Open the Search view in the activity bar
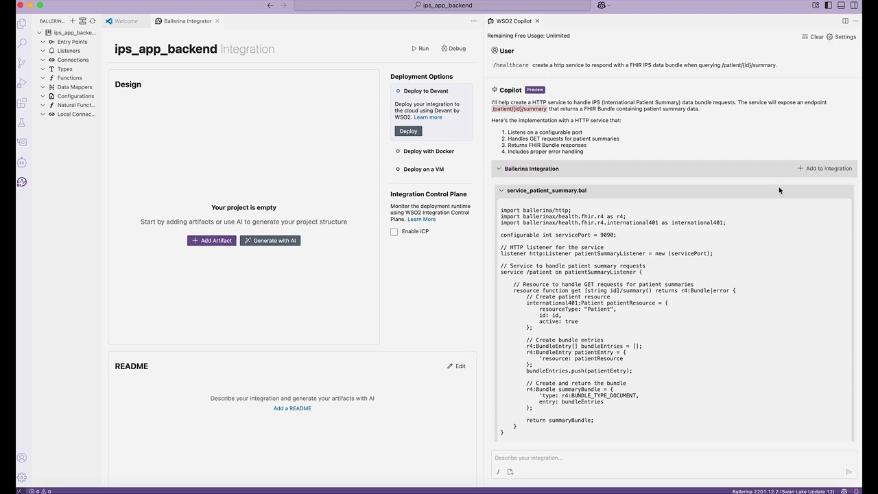878x494 pixels. point(22,43)
